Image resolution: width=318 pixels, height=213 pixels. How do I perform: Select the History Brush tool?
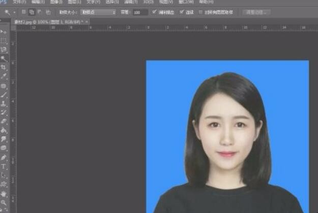(x=4, y=113)
